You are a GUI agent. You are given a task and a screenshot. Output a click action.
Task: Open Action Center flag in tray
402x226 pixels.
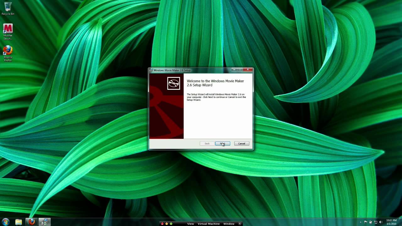366,222
